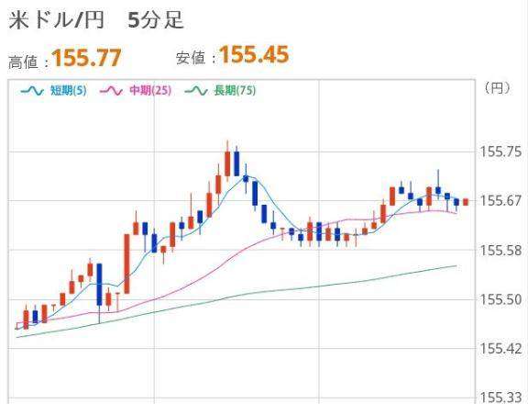Click the low value 155.45
The height and width of the screenshot is (404, 528).
[254, 54]
